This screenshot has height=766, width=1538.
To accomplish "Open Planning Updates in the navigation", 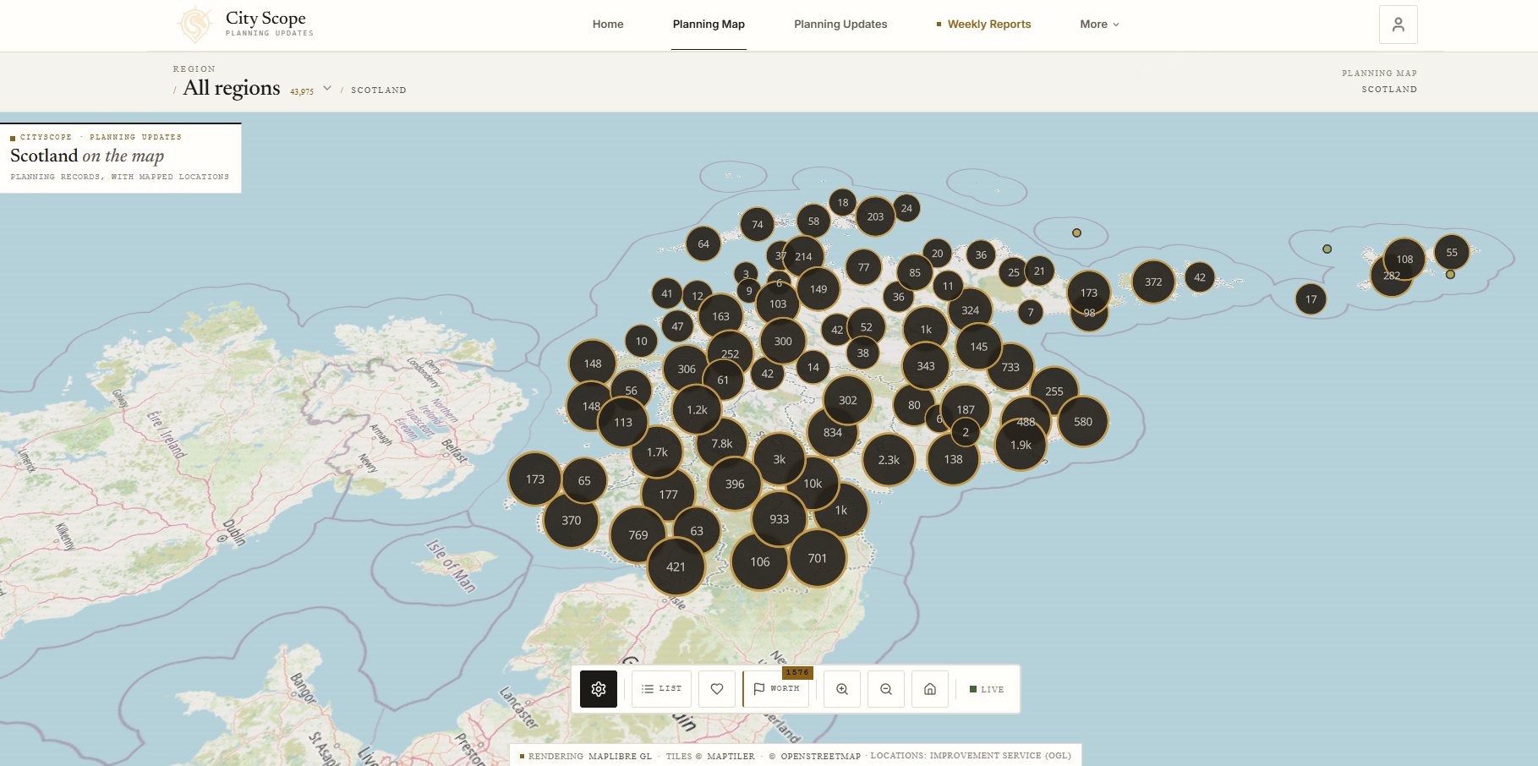I will click(x=840, y=24).
